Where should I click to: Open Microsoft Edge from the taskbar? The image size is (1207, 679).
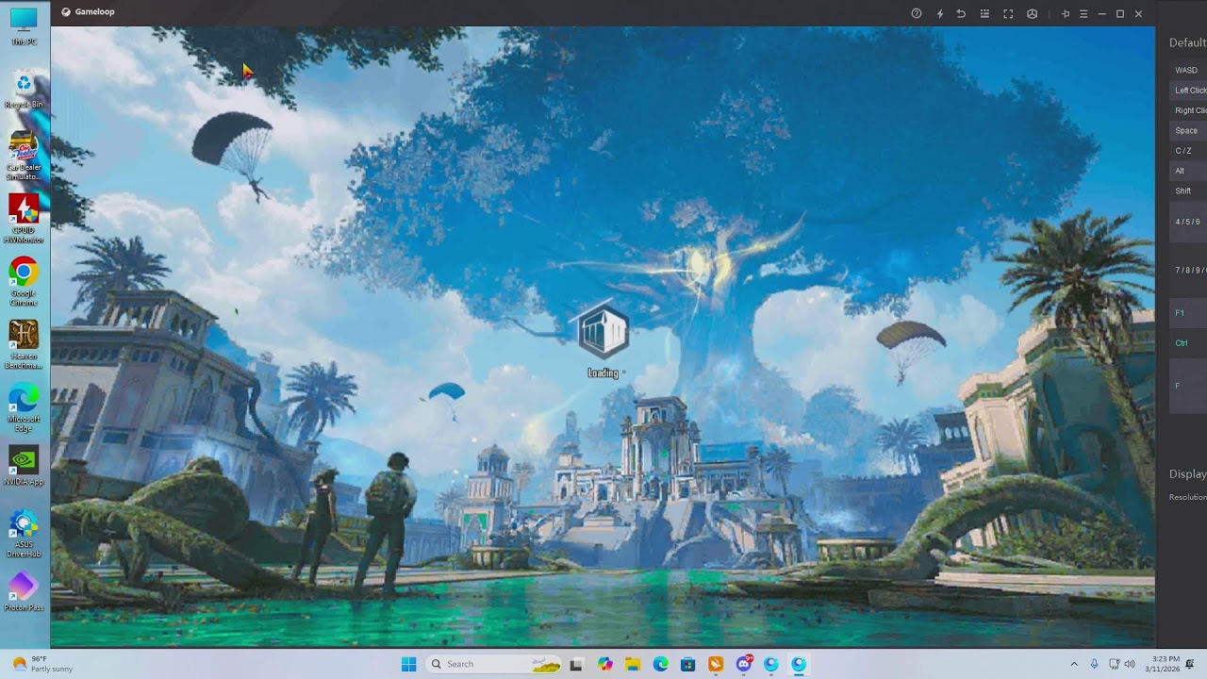click(x=660, y=664)
